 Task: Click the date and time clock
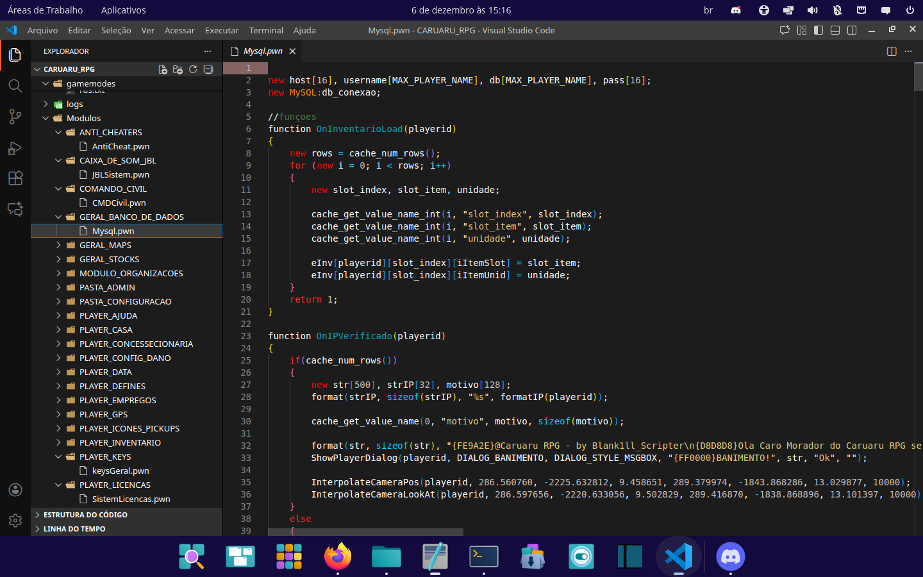click(462, 10)
